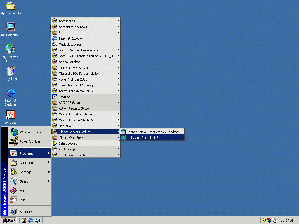Expand the Adobe Acrobat 4.0 submenu arrow
Viewport: 299px width, 224px height.
tap(118, 62)
